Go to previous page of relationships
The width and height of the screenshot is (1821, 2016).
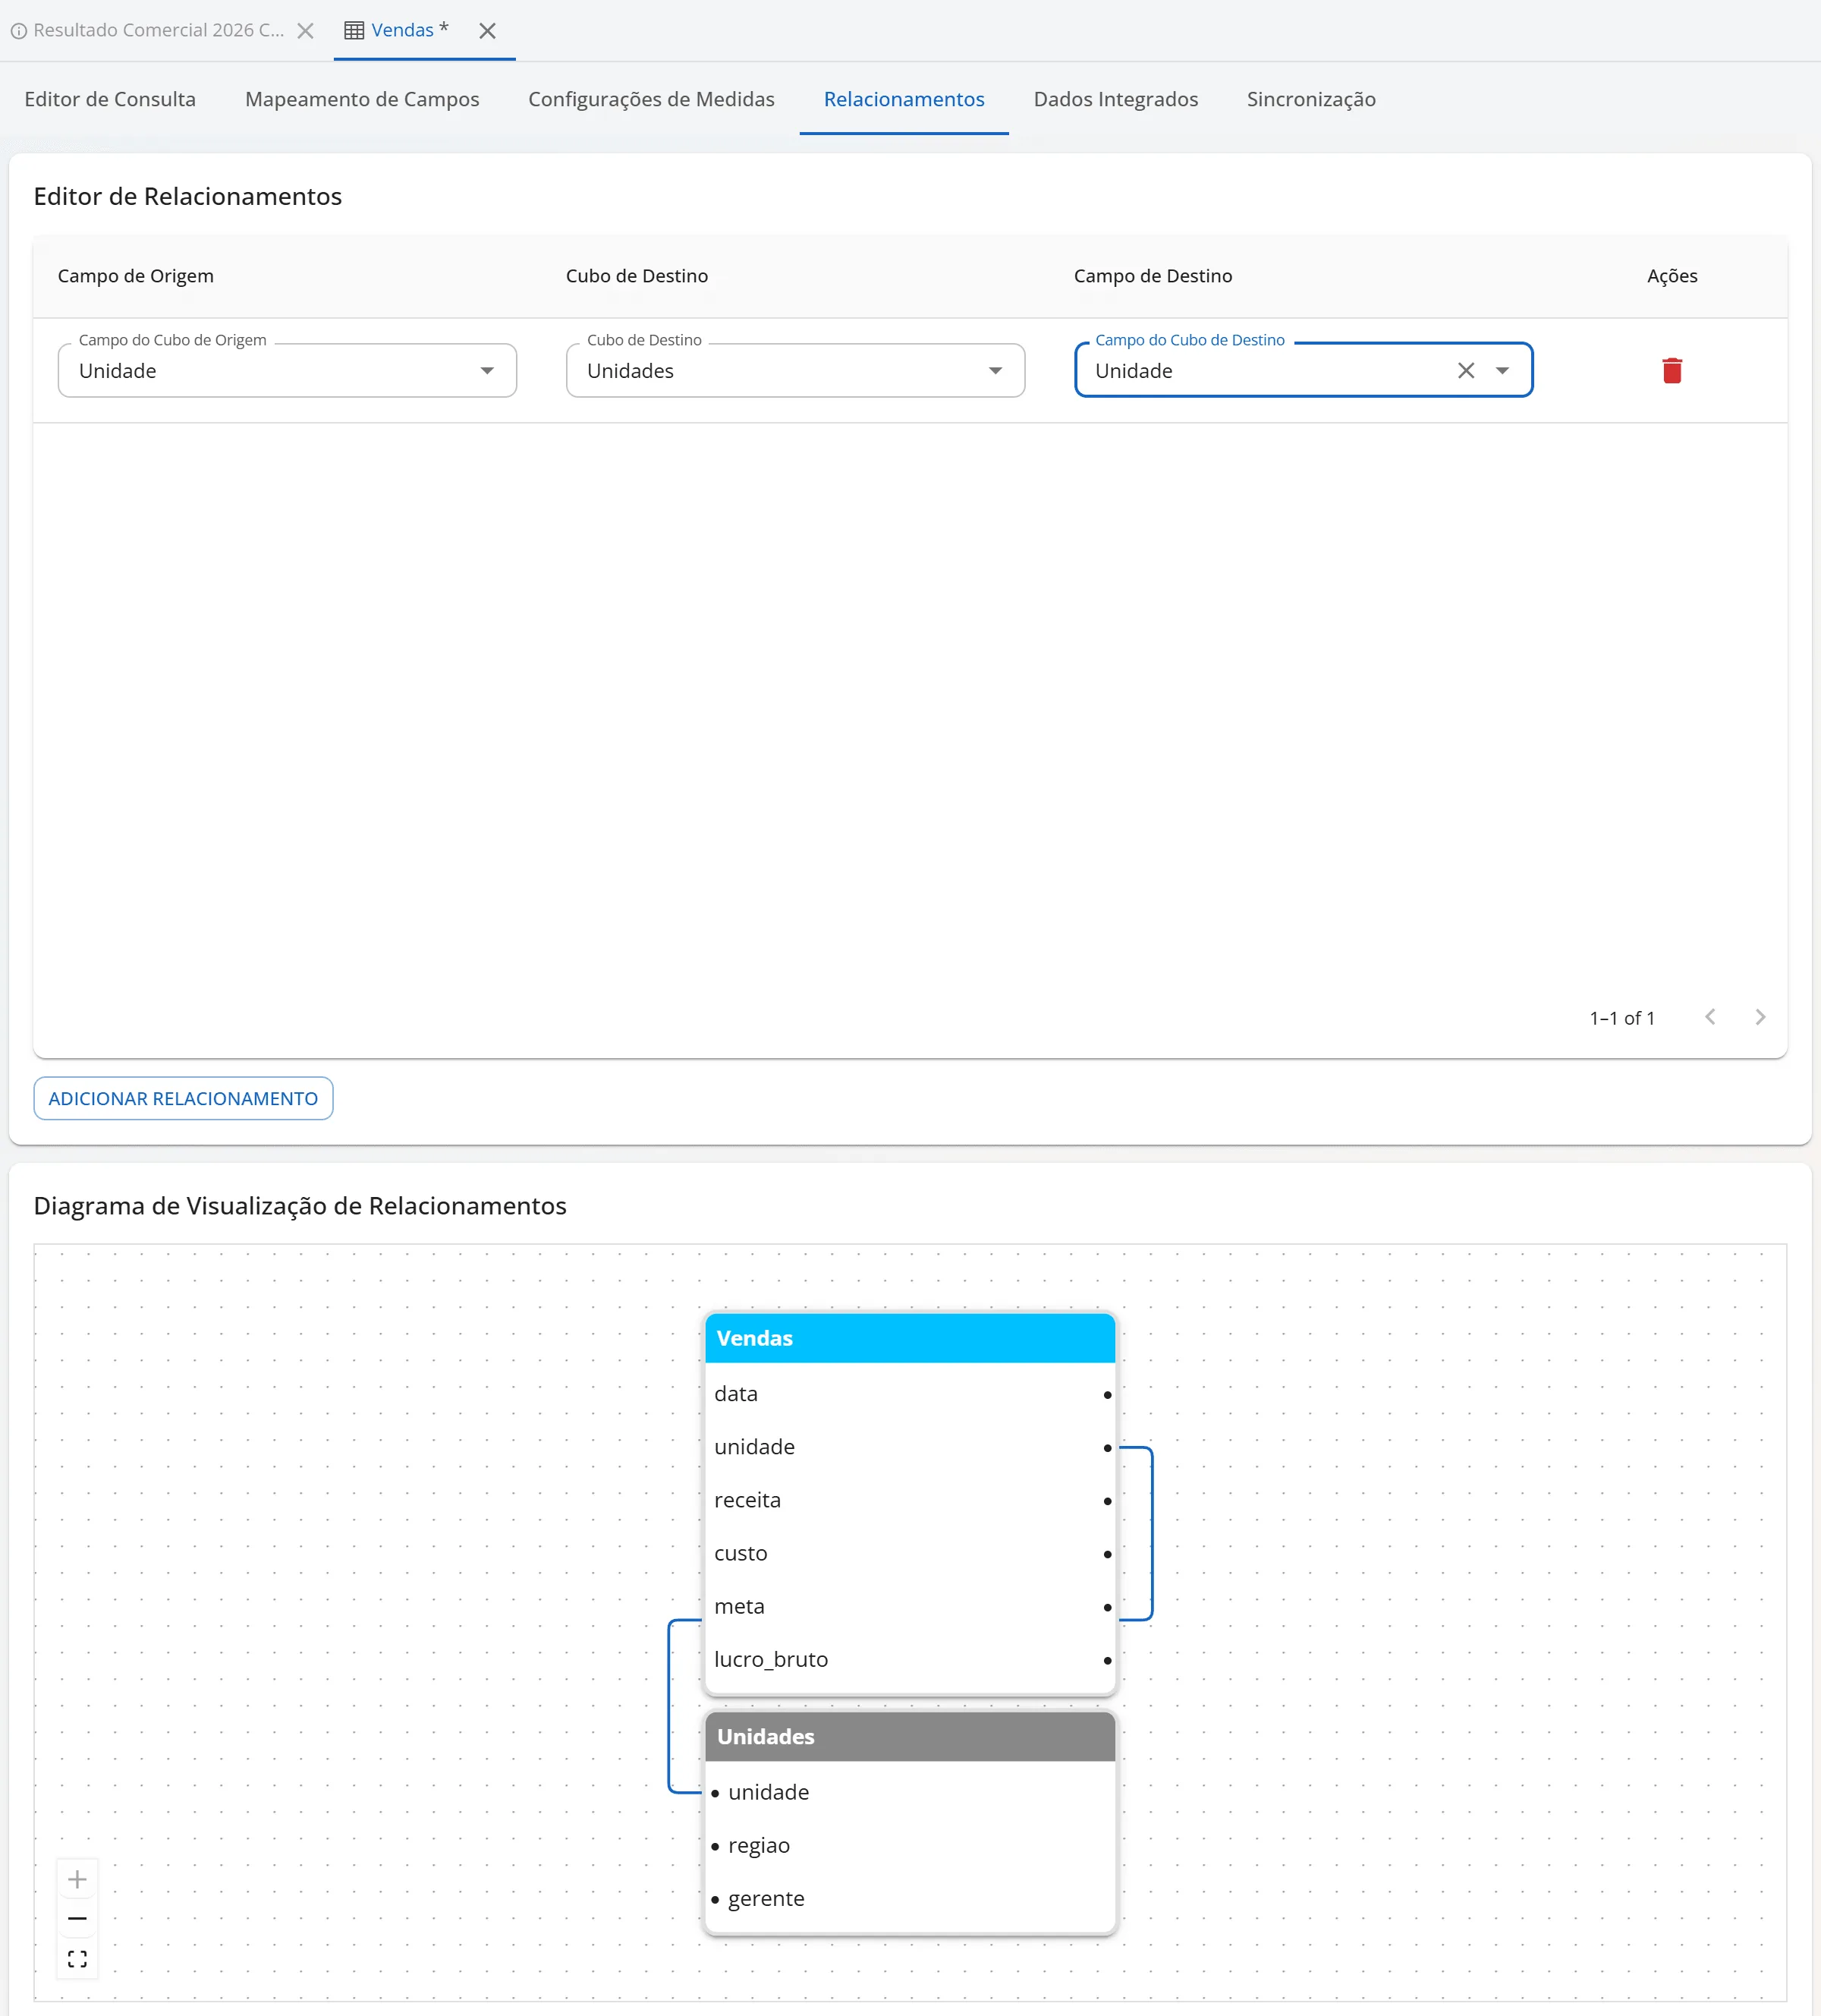1710,1017
